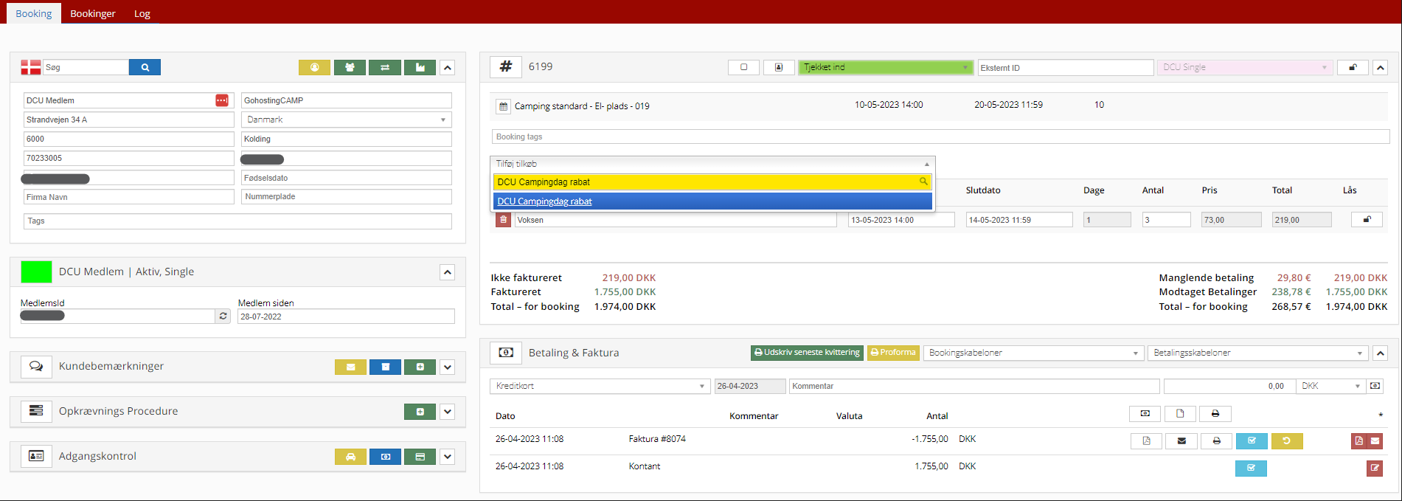This screenshot has height=501, width=1402.
Task: Open the Tjekket ind status dropdown
Action: pyautogui.click(x=885, y=67)
